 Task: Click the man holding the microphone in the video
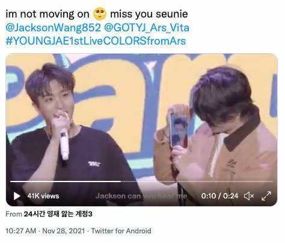pyautogui.click(x=66, y=128)
